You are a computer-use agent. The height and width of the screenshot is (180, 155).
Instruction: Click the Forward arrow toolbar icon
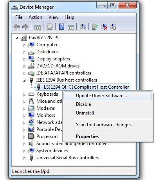pos(25,27)
